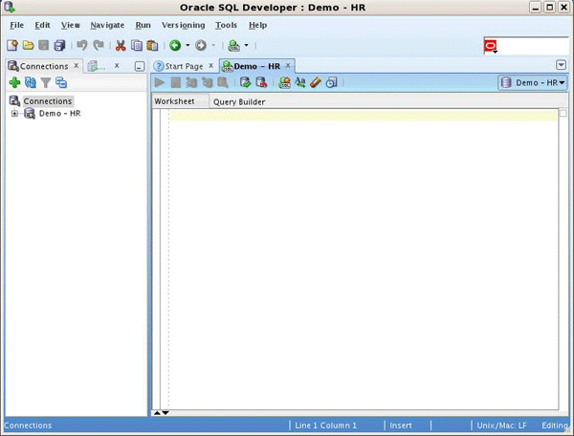Add new connection with green plus
The image size is (574, 436).
14,82
